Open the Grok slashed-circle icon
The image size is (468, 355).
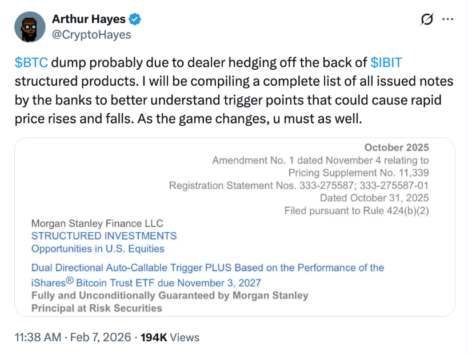click(x=426, y=19)
